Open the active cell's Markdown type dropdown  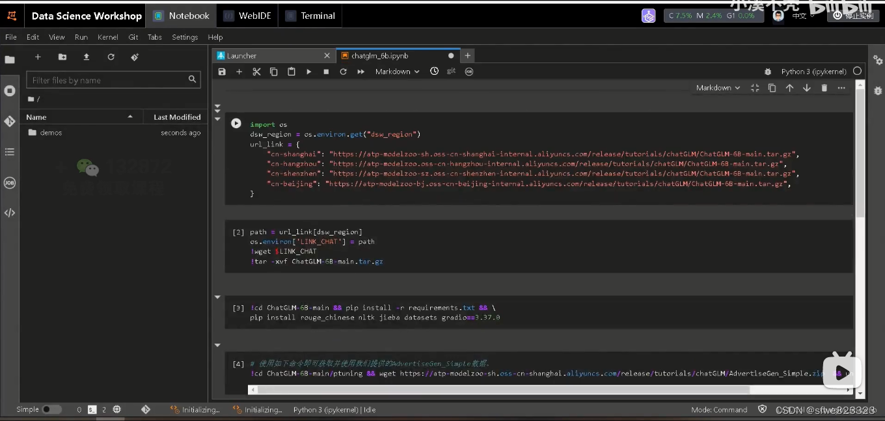point(718,88)
